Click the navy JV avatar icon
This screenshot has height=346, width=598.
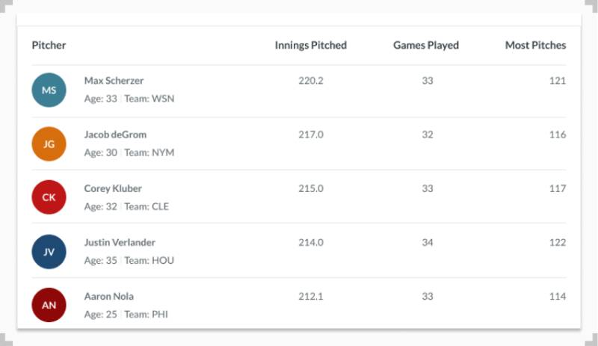tap(49, 251)
